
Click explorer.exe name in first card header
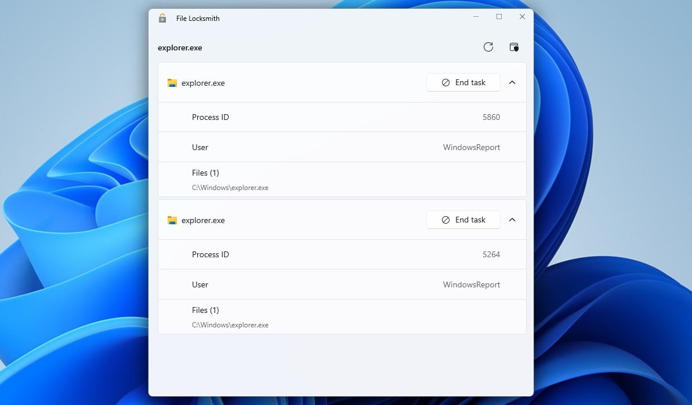pos(203,83)
